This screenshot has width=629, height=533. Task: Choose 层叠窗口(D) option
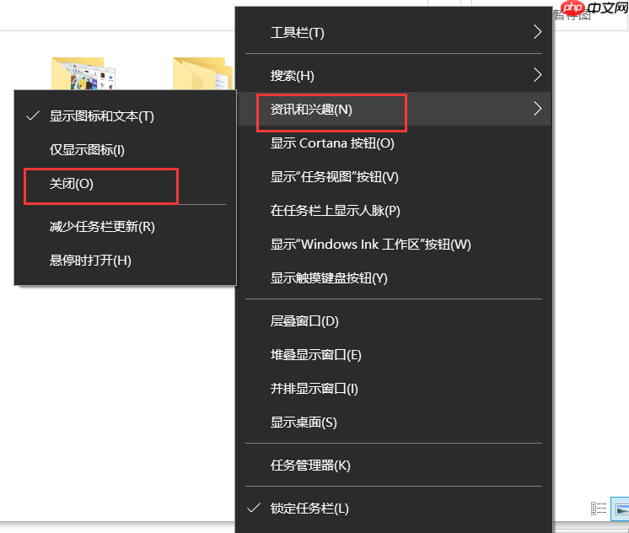393,320
